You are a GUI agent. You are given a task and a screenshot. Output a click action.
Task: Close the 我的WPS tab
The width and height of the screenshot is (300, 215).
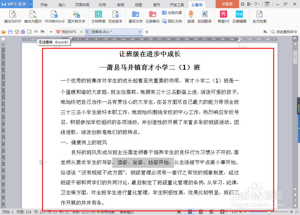[81, 32]
